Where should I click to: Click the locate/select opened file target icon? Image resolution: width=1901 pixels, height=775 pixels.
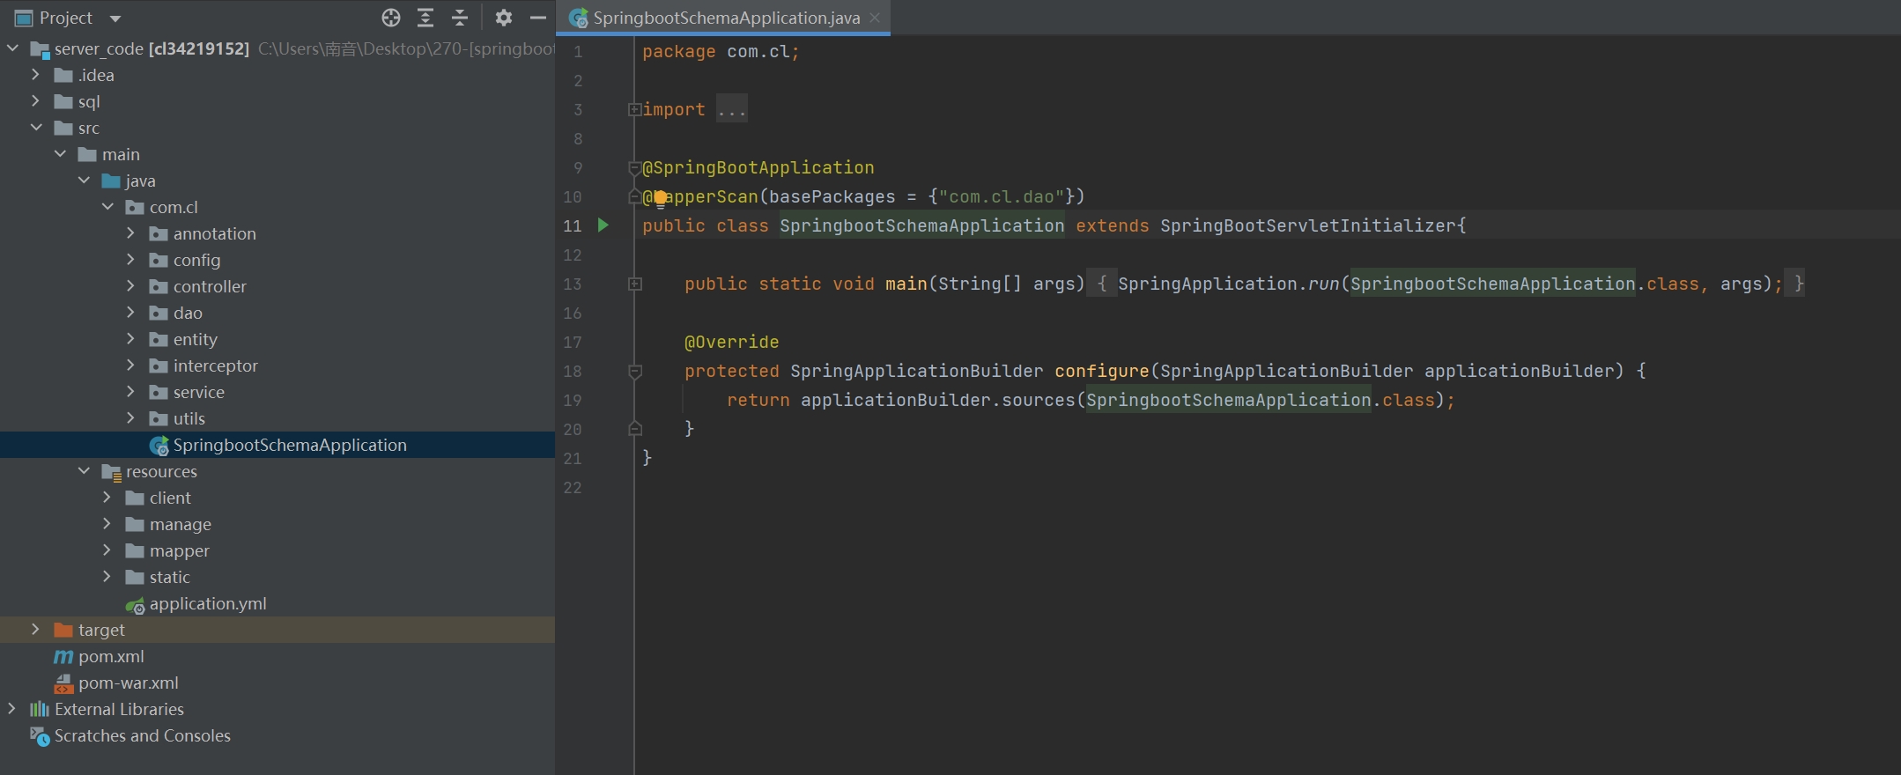point(391,18)
